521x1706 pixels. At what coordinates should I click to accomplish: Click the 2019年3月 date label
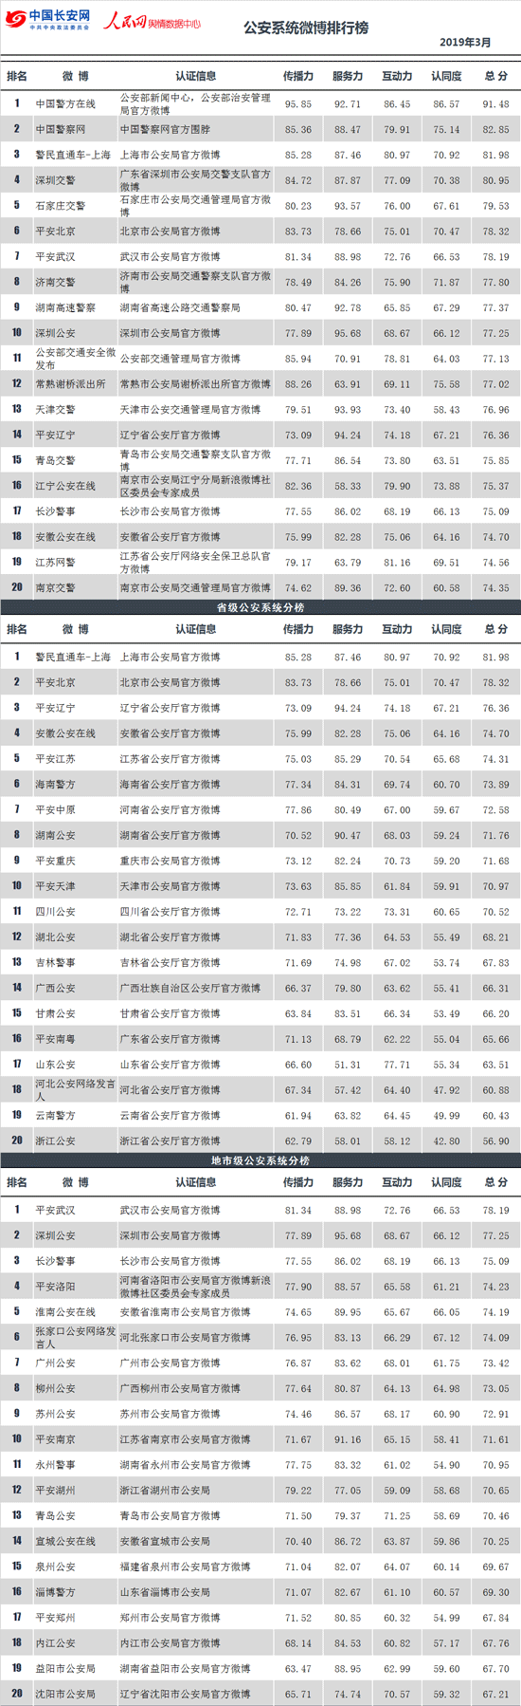pyautogui.click(x=466, y=44)
